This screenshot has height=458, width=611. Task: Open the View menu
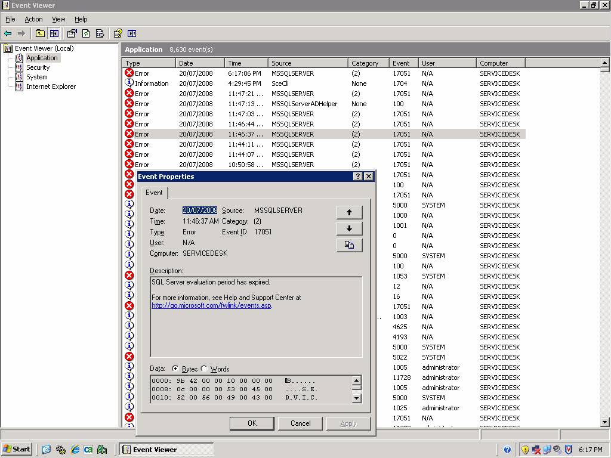pos(58,19)
